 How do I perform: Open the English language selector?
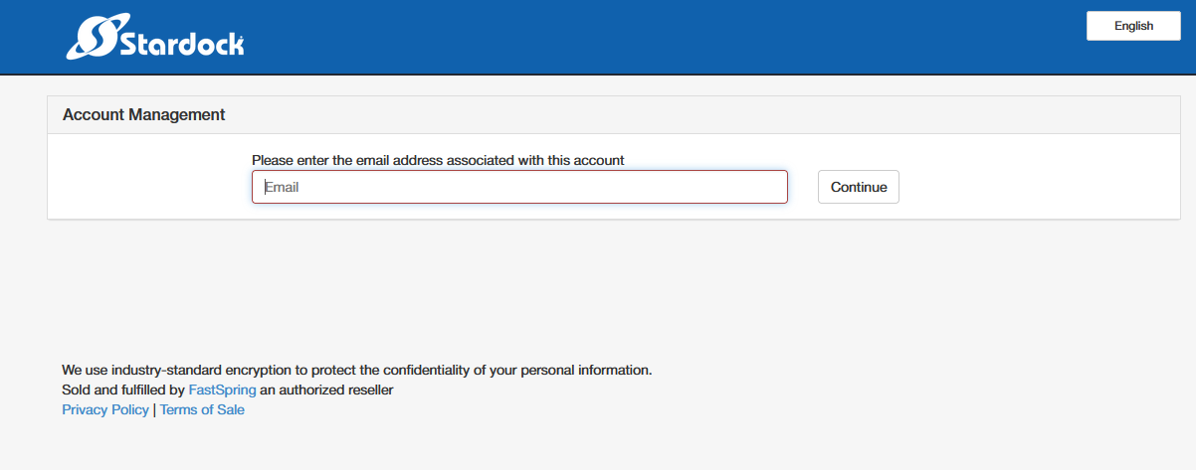[1133, 27]
